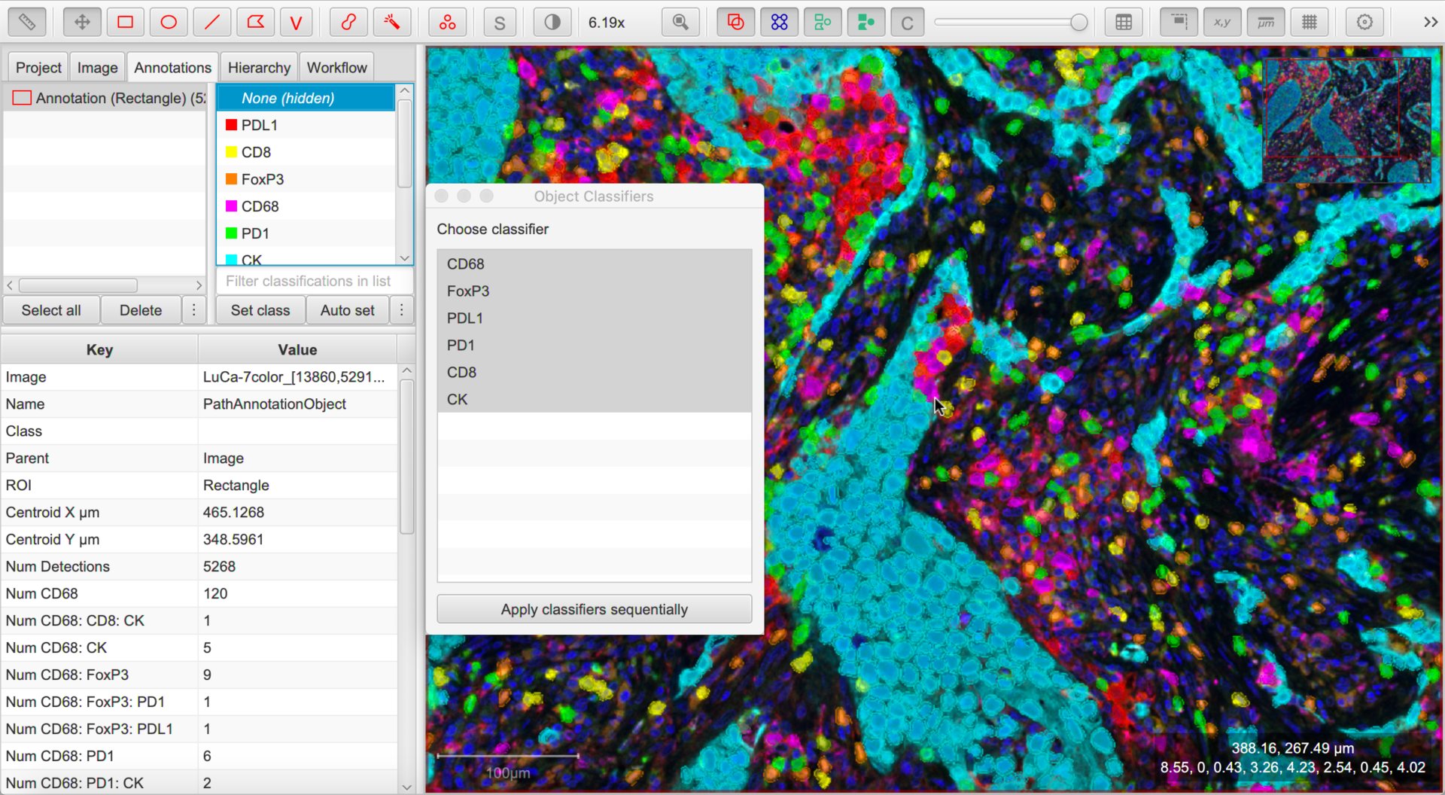1445x795 pixels.
Task: Choose CD68 classifier in dialog
Action: pos(595,264)
